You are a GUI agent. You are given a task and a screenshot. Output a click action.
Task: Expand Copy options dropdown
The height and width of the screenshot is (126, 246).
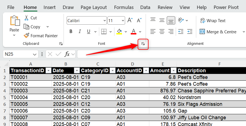(48, 27)
